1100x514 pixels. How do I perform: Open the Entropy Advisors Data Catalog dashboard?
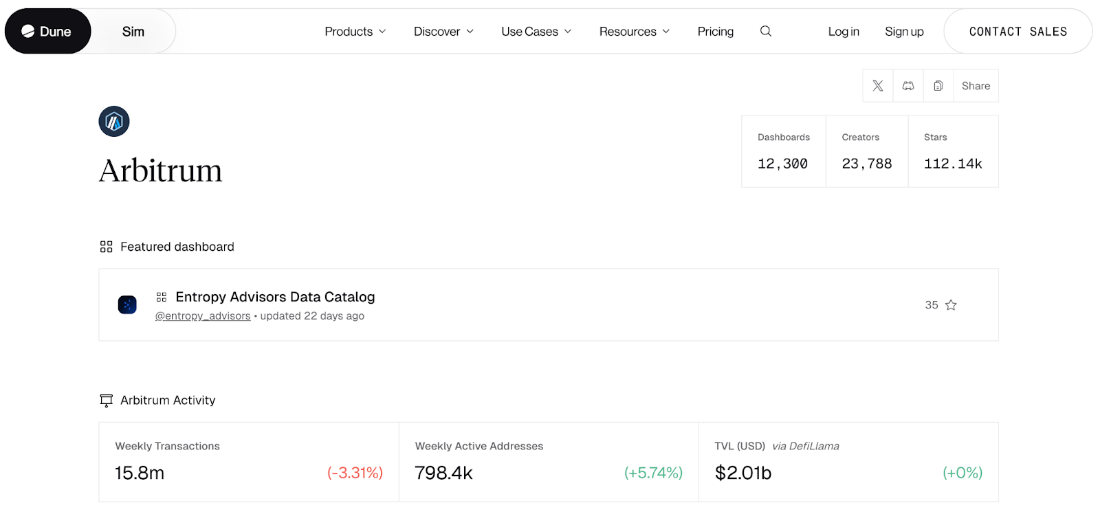[275, 297]
